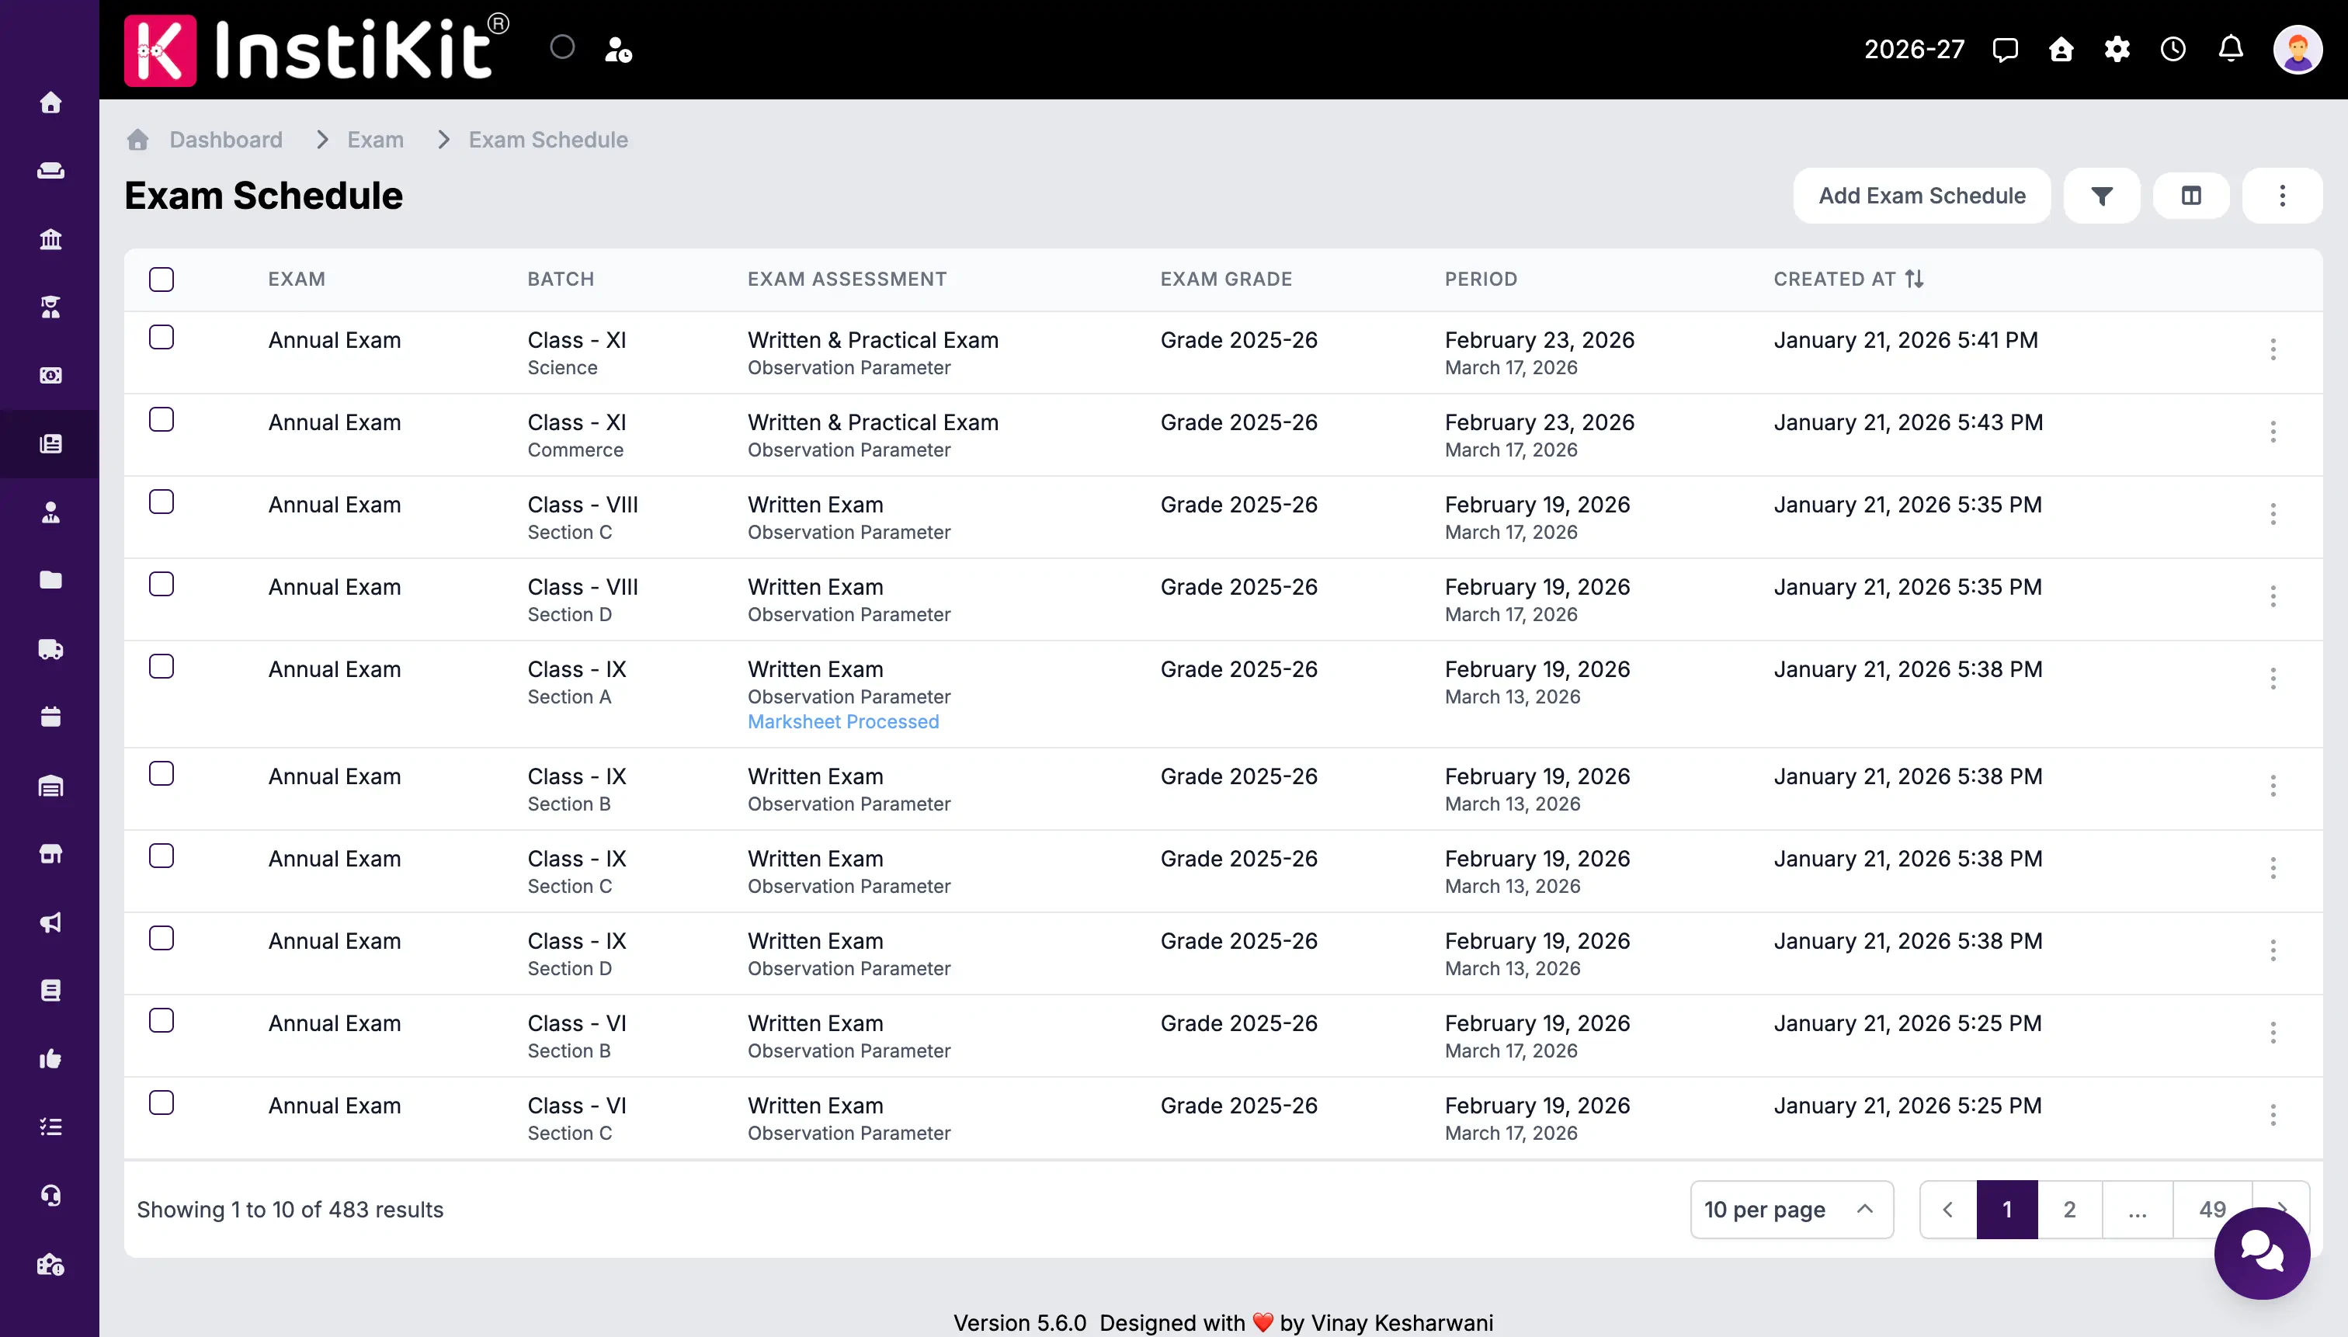This screenshot has width=2348, height=1337.
Task: Click the user avatar in header
Action: pyautogui.click(x=2298, y=49)
